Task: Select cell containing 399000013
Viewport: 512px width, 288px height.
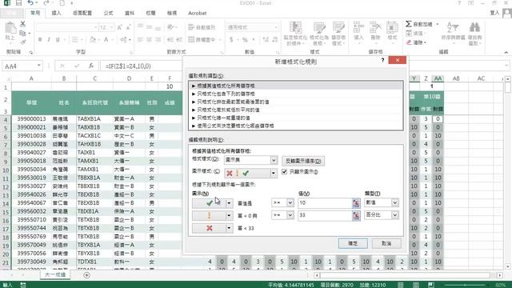Action: [x=31, y=119]
